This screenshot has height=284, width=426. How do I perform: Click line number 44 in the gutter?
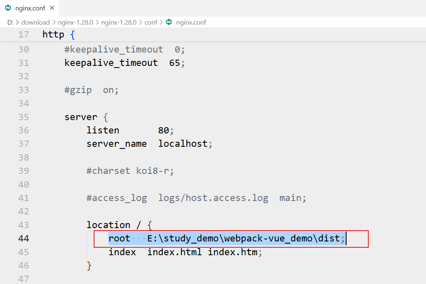(x=24, y=239)
